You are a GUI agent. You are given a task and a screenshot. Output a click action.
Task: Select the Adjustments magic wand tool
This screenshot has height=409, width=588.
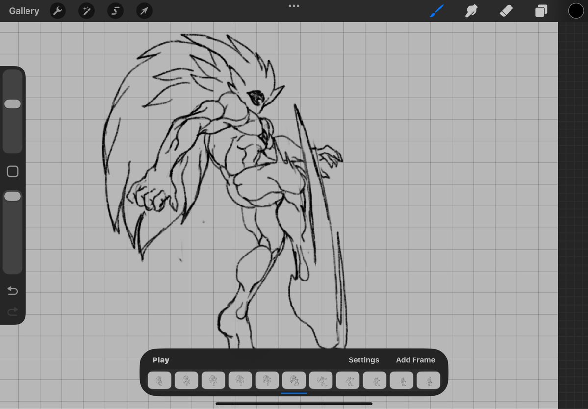point(86,10)
